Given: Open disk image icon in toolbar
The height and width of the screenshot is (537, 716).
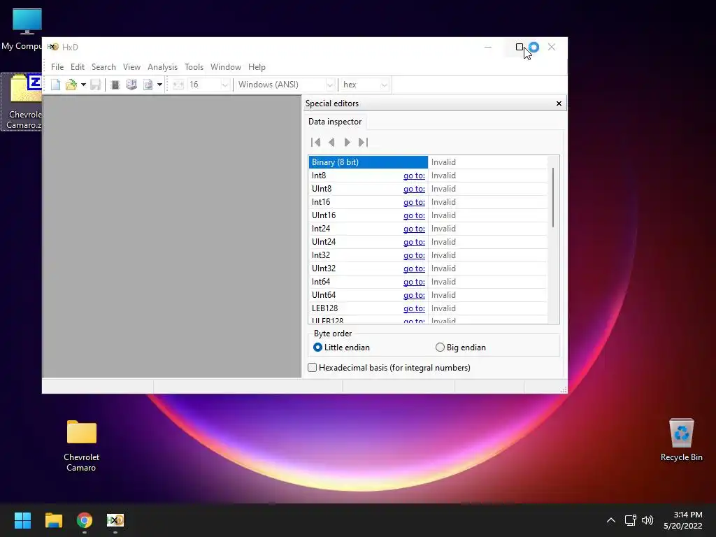Looking at the screenshot, I should (x=148, y=85).
